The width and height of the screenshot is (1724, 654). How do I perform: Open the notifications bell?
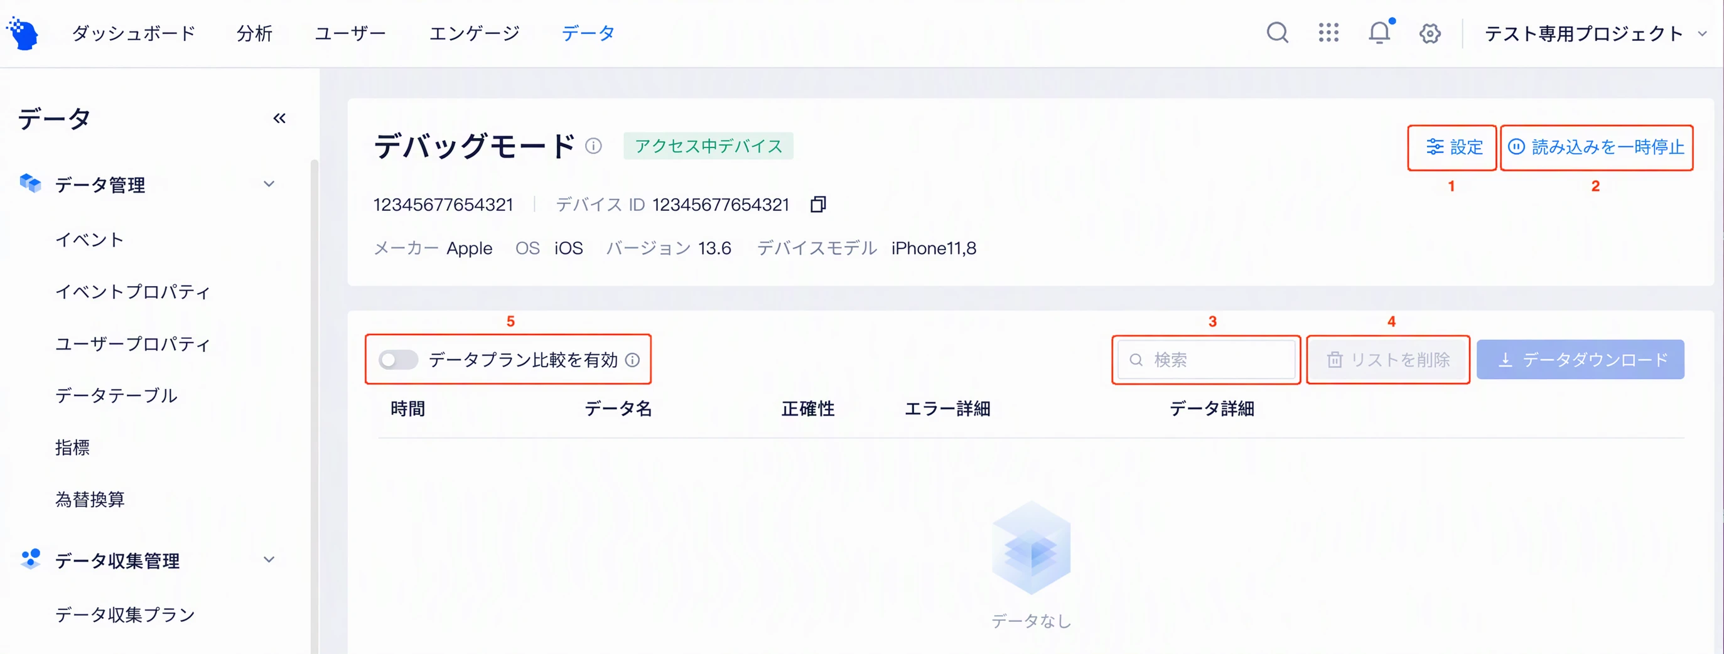click(1380, 31)
